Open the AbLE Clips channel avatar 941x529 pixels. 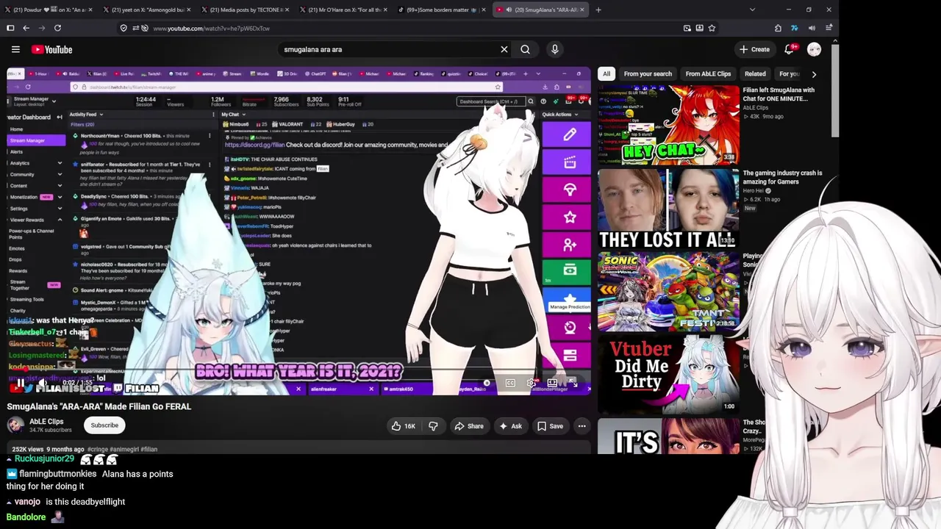(x=15, y=425)
